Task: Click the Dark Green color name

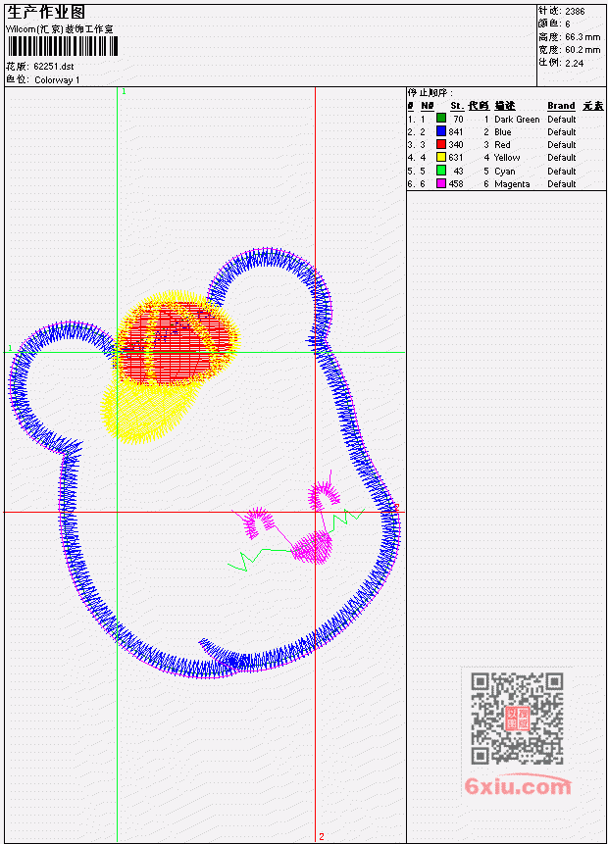Action: (x=517, y=119)
